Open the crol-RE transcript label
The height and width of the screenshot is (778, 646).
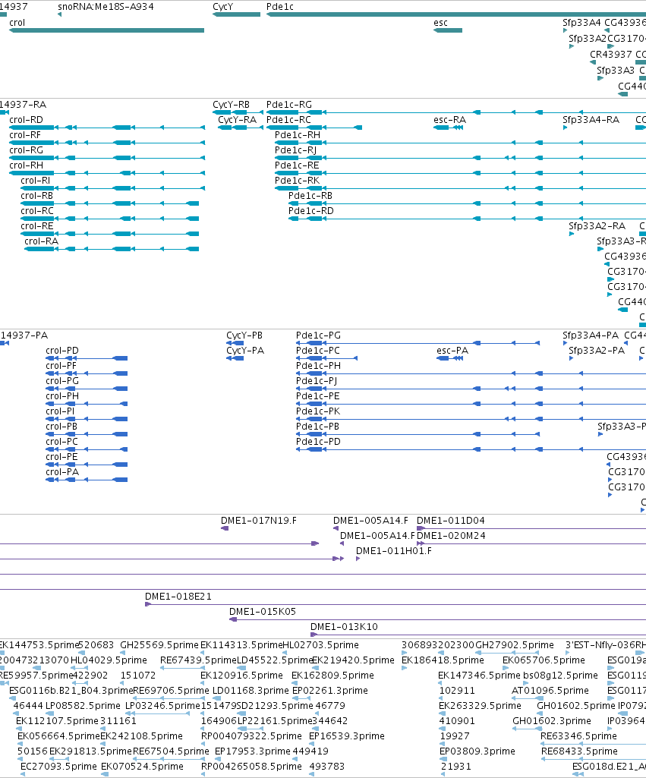click(x=37, y=226)
